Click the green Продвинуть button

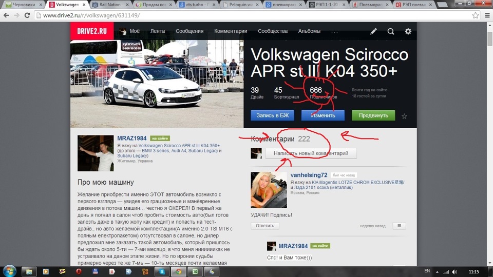pos(373,115)
